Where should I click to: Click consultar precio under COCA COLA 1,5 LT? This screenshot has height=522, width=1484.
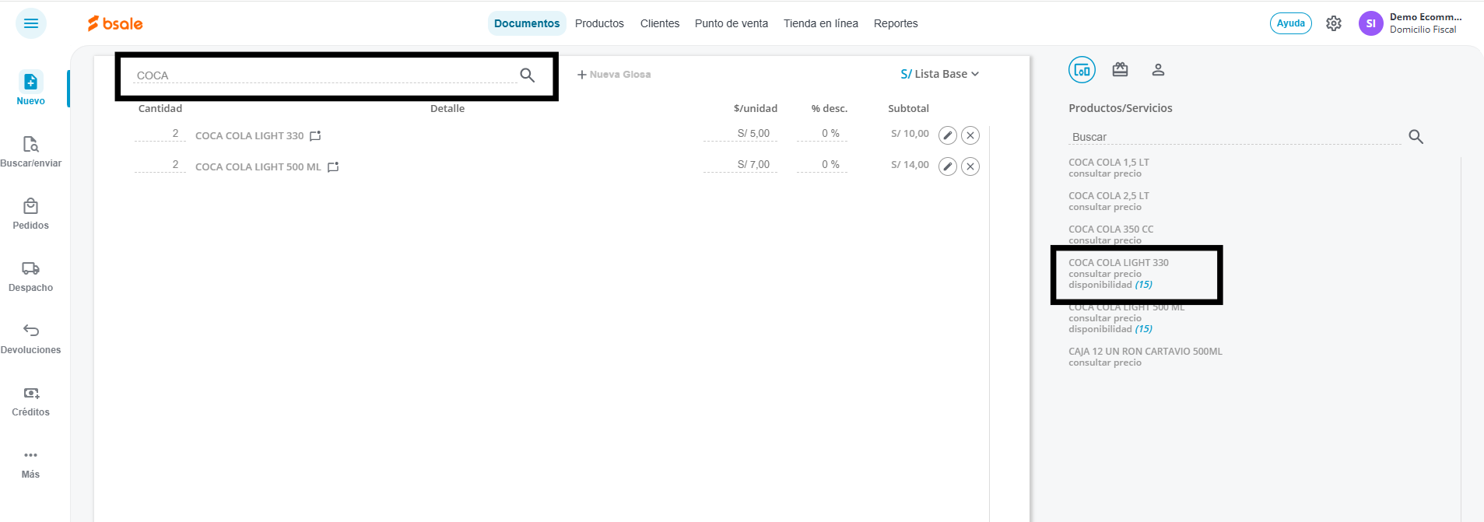point(1105,173)
